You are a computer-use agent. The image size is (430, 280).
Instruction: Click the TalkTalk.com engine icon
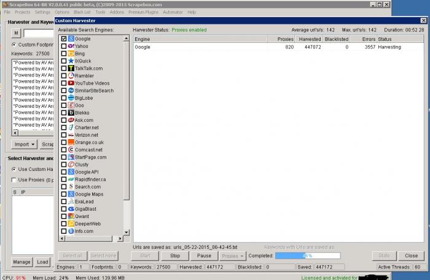[71, 68]
